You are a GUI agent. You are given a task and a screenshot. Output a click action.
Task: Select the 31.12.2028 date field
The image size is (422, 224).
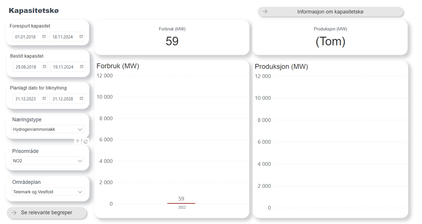63,99
